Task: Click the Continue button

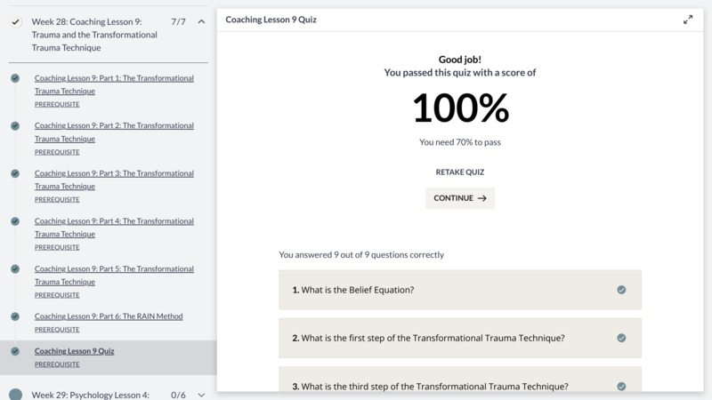Action: click(460, 198)
